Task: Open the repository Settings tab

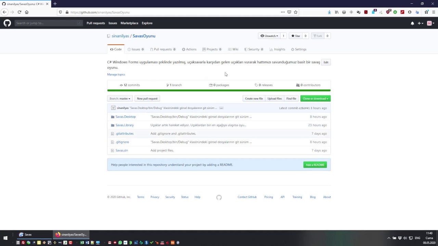Action: [x=299, y=49]
